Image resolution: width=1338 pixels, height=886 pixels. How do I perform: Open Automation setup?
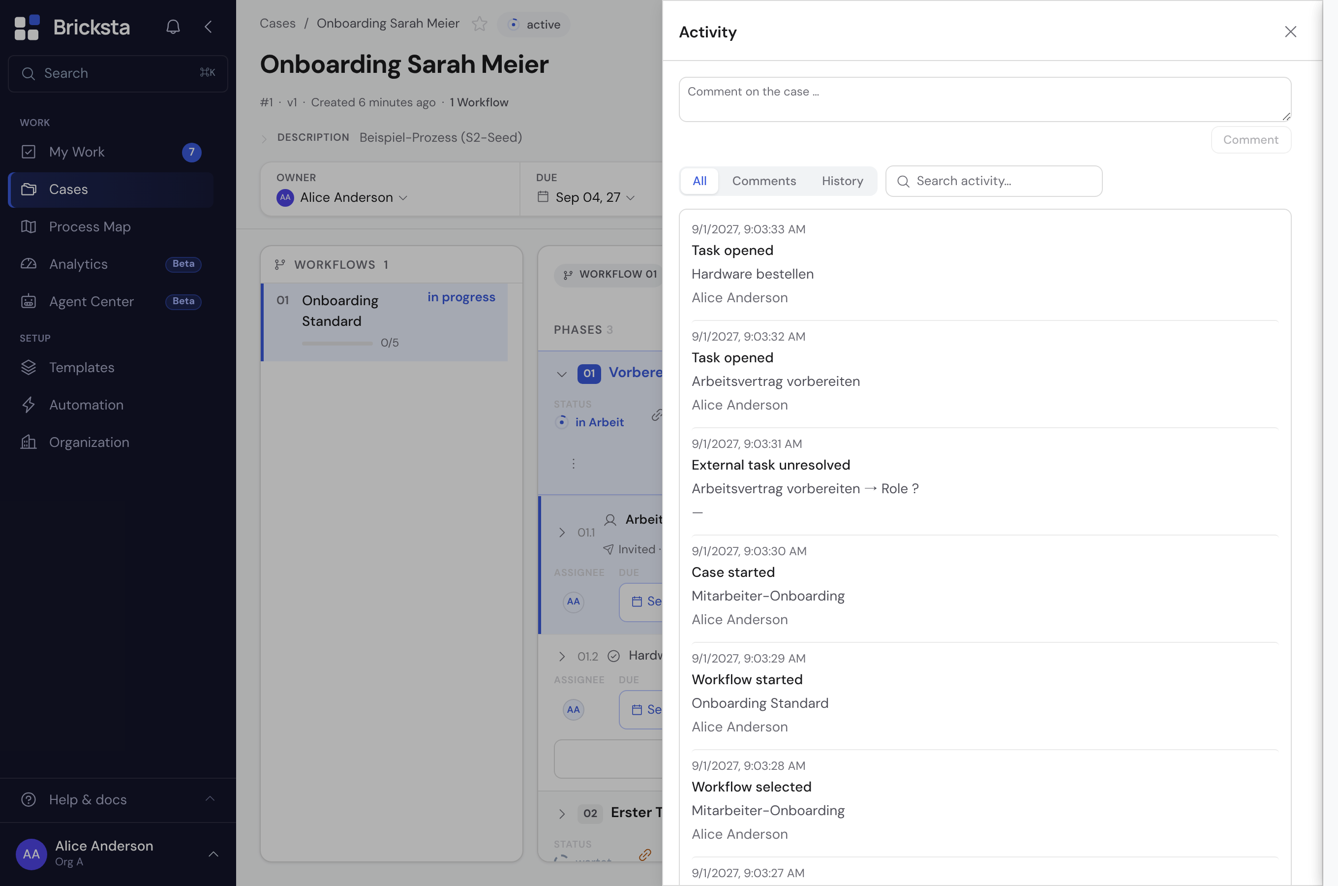[x=111, y=405]
